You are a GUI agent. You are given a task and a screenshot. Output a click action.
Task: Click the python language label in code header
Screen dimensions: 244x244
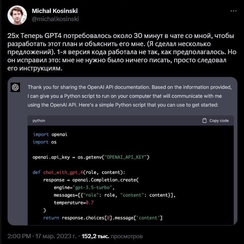click(39, 121)
